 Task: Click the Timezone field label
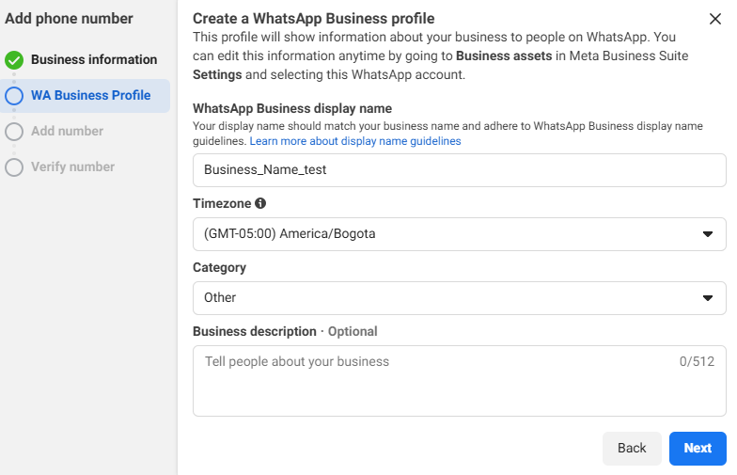coord(222,203)
